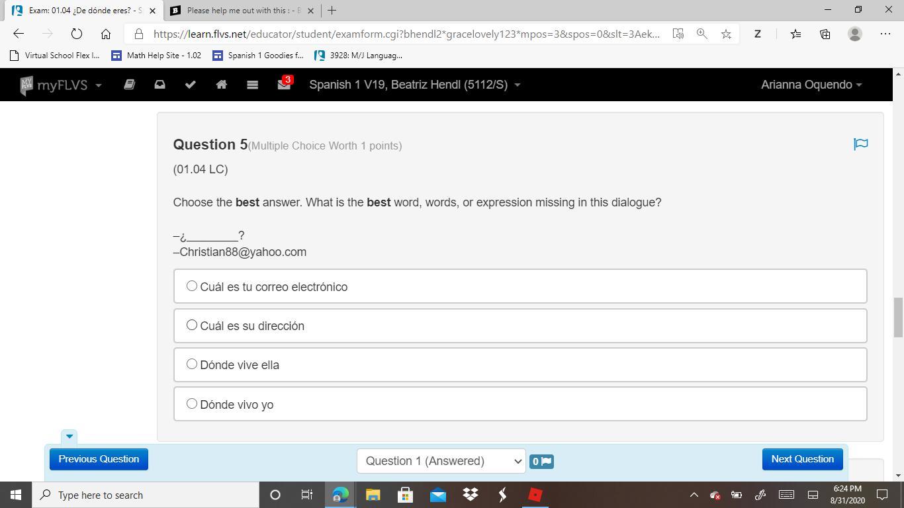The image size is (904, 508).
Task: Open a new browser tab
Action: point(332,11)
